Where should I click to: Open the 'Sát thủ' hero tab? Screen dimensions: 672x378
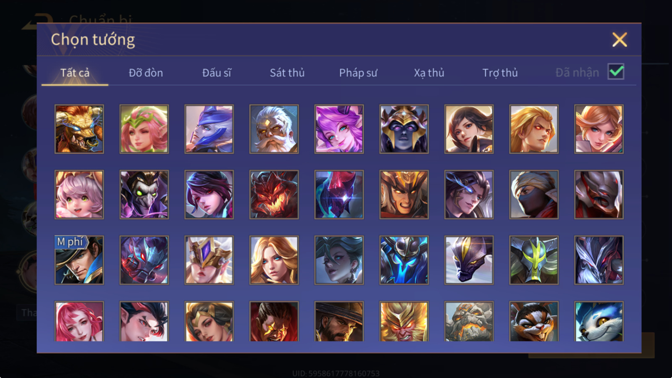(287, 73)
